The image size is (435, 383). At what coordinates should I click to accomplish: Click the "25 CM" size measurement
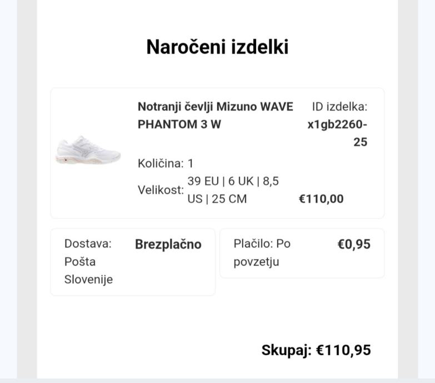[x=229, y=199]
